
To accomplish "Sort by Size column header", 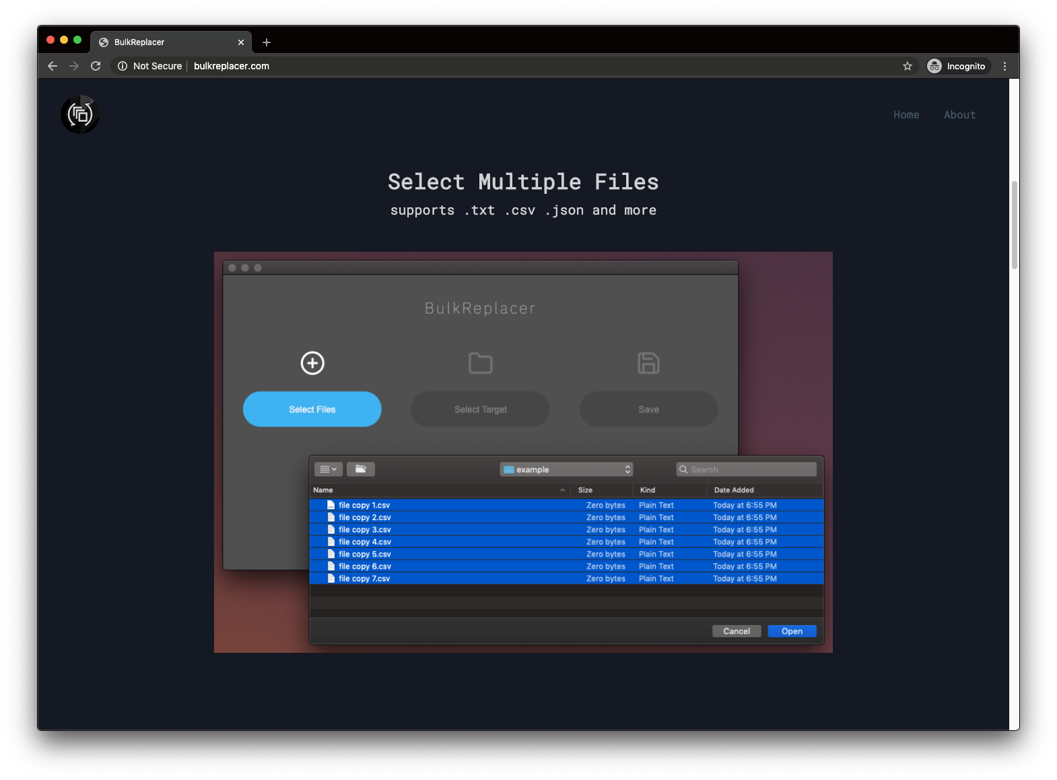I will (x=601, y=490).
